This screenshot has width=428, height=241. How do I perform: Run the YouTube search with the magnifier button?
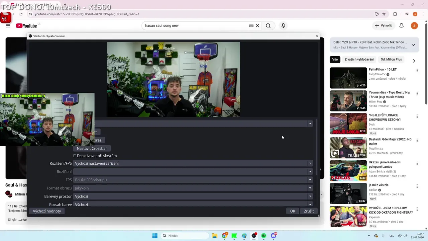268,26
